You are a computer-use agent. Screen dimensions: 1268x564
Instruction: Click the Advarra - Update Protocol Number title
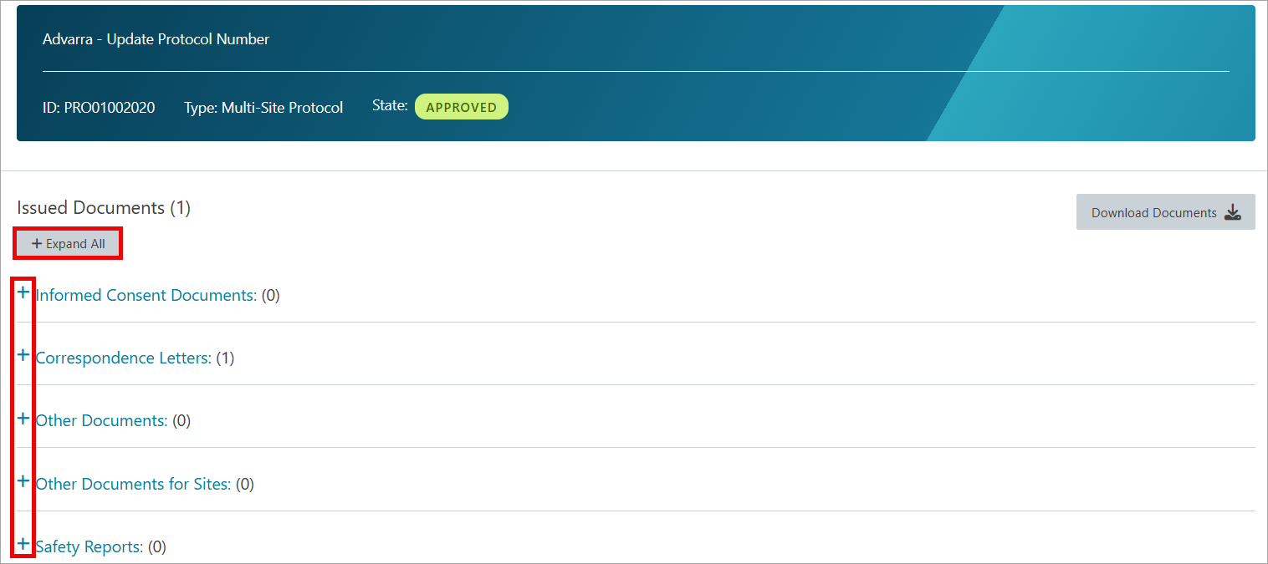(x=156, y=39)
